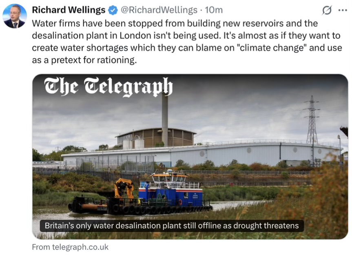
Task: Open the From telegraph.co.uk source link
Action: coord(70,247)
